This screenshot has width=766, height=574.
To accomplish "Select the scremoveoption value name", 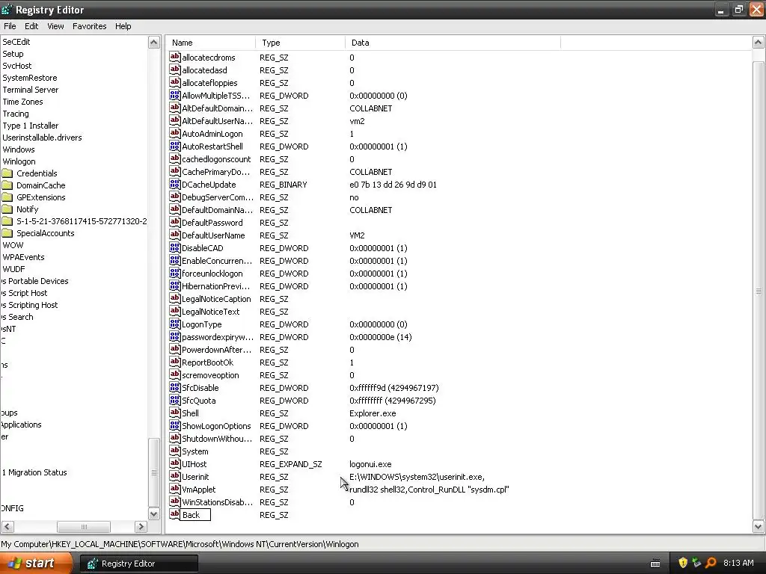I will [210, 375].
